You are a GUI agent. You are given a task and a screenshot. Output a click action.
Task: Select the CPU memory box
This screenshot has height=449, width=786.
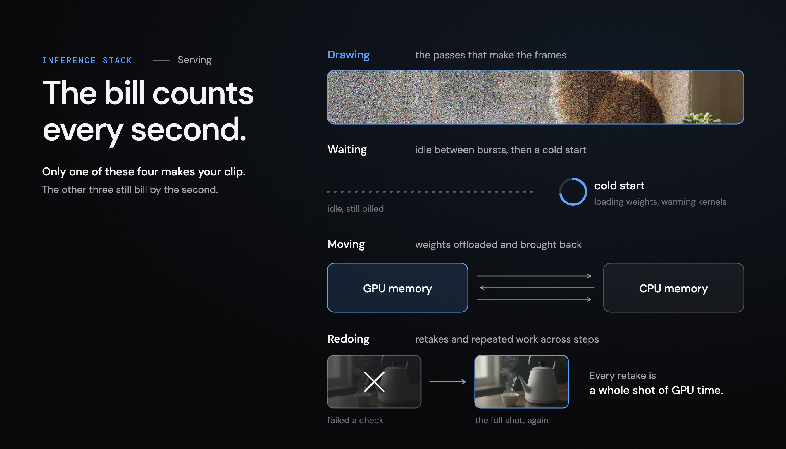click(x=673, y=288)
